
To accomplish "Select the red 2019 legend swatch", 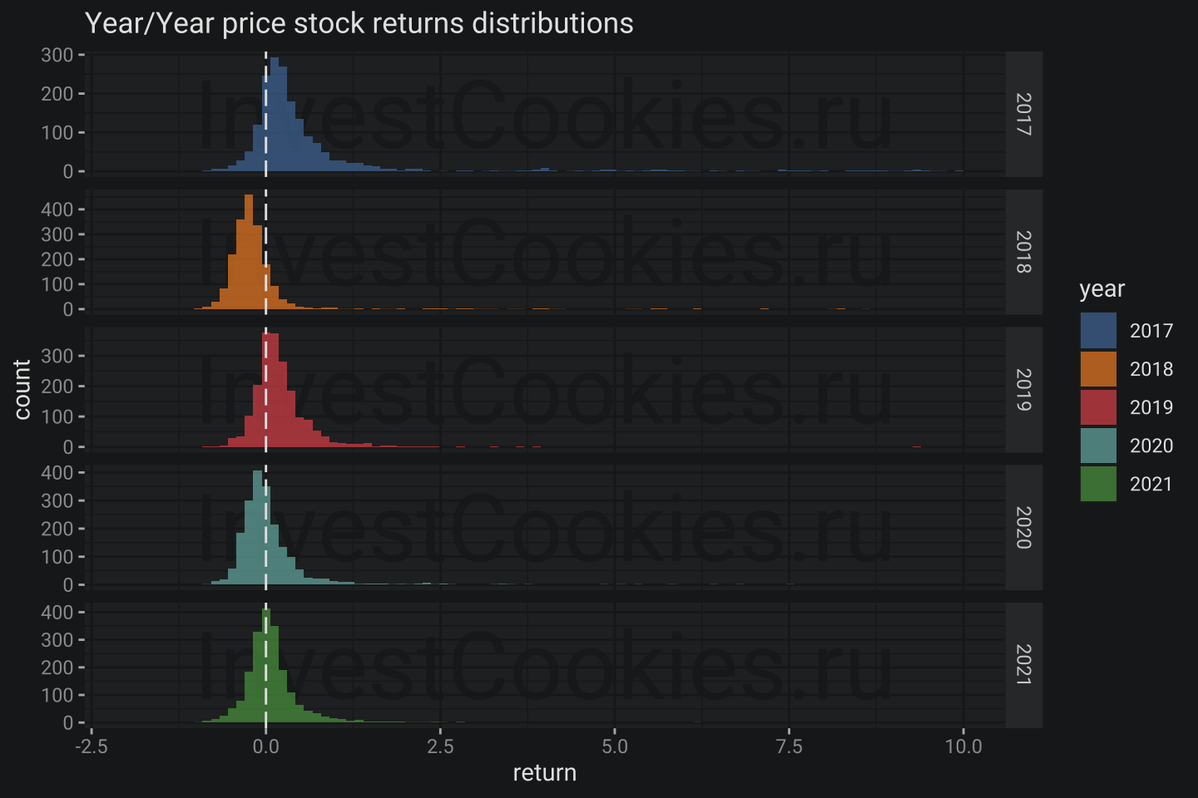I will (1098, 407).
